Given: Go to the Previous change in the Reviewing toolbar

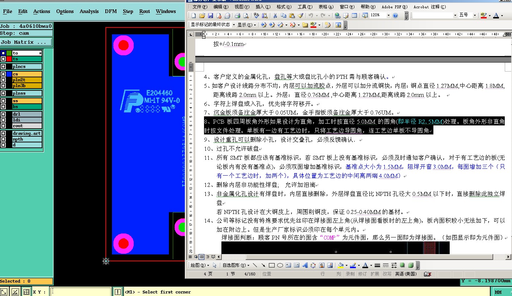Looking at the screenshot, I should coord(264,25).
